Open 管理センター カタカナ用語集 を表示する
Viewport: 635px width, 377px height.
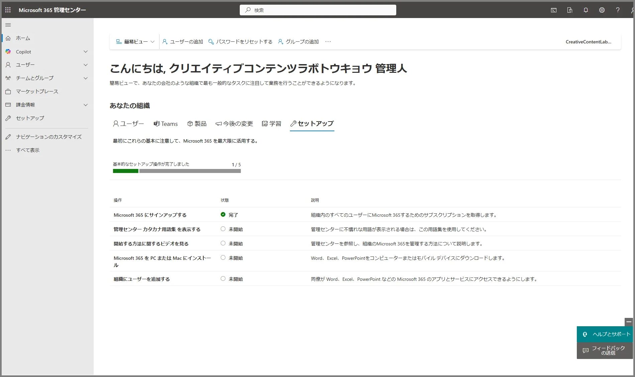pos(157,229)
